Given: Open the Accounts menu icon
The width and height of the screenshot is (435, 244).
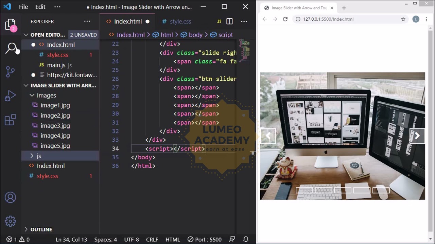Looking at the screenshot, I should point(11,198).
